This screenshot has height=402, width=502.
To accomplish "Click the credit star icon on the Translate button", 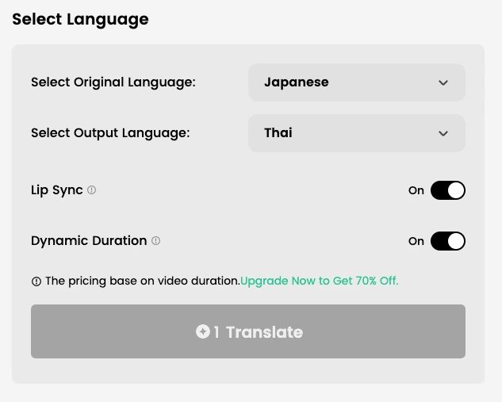I will click(x=203, y=331).
